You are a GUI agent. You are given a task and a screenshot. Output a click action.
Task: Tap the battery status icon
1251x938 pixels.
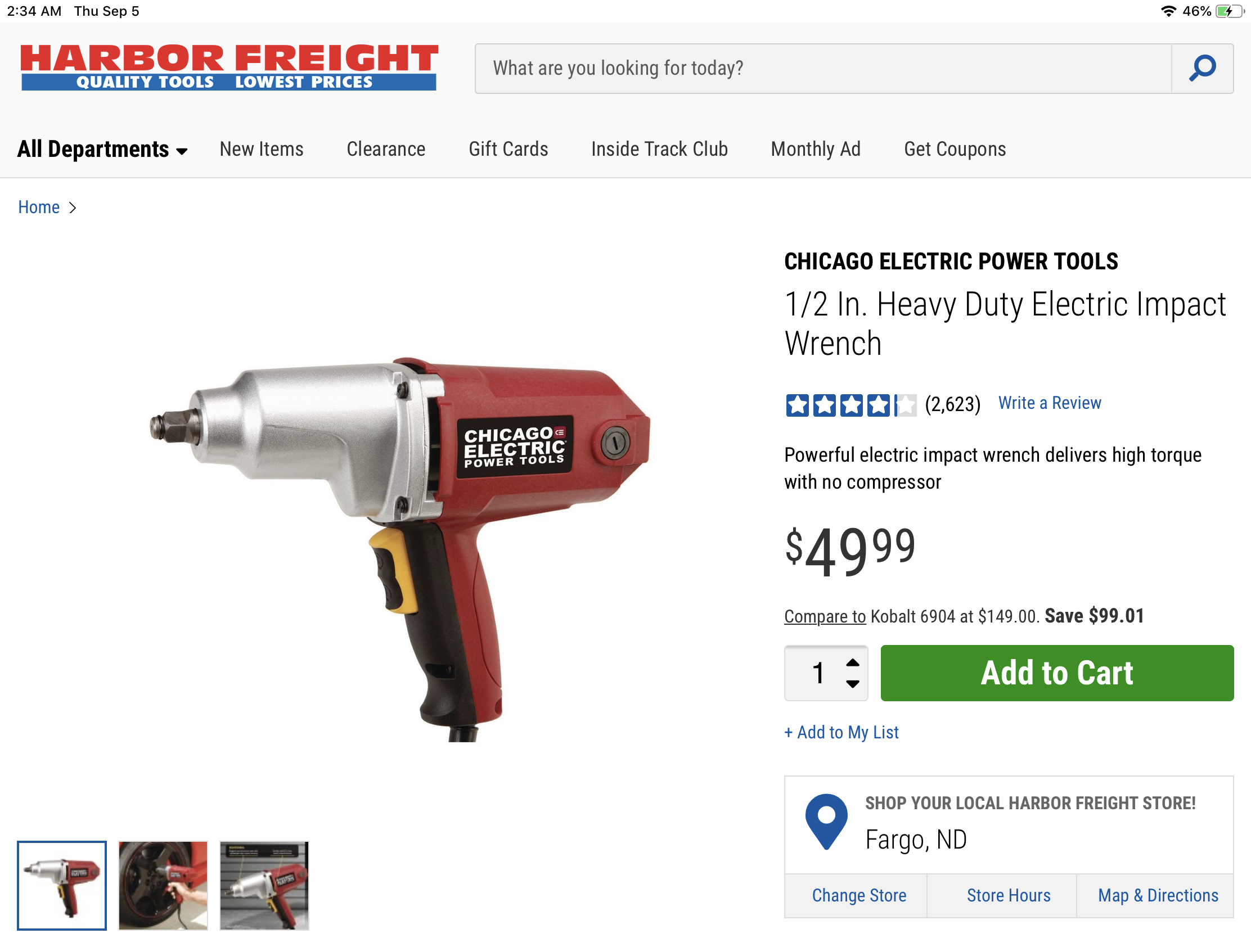[x=1229, y=11]
